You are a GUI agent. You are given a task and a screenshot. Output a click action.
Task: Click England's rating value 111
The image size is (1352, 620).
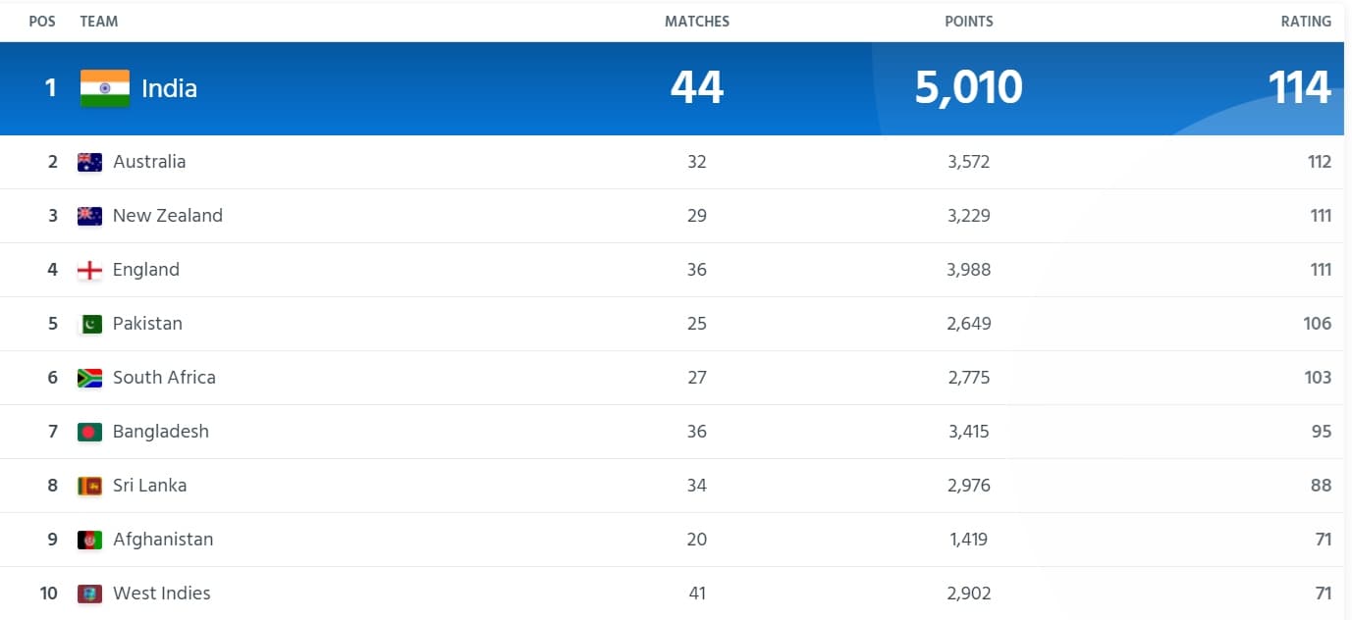point(1320,270)
